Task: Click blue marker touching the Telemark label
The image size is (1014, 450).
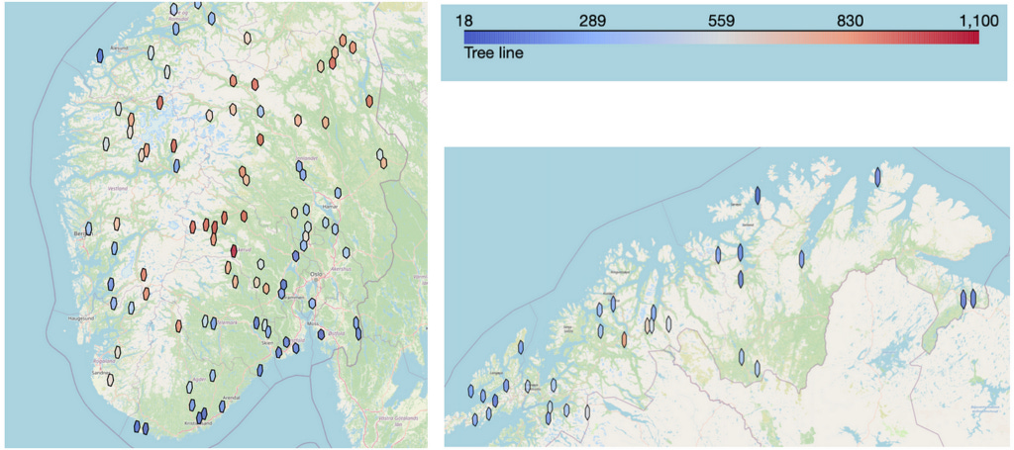Action: tap(214, 322)
